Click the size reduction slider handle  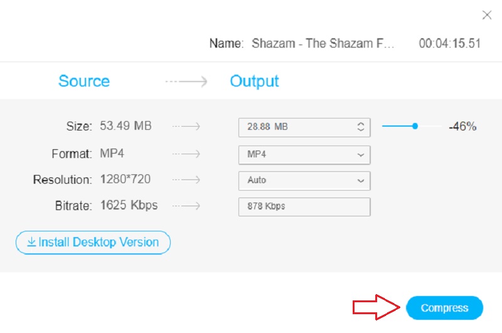click(415, 126)
